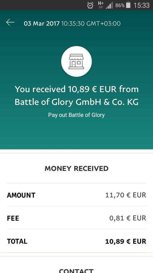
Task: Tap the 'Pay out Battle of Glory' note
Action: 76,115
